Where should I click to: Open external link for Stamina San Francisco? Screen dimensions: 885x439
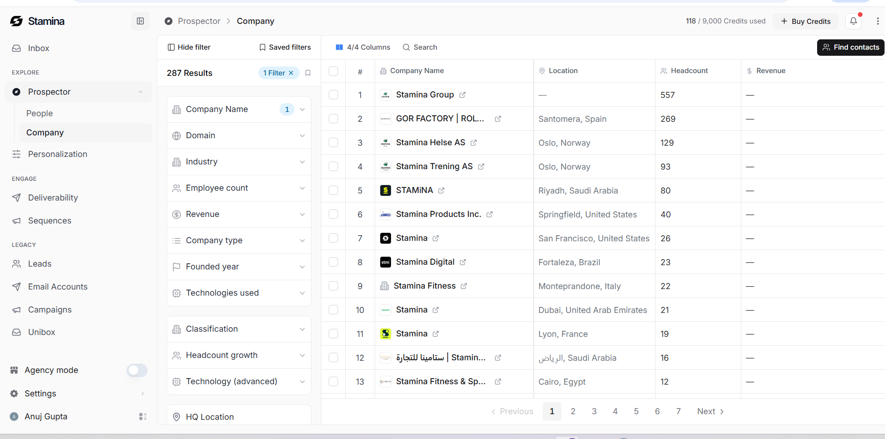435,238
